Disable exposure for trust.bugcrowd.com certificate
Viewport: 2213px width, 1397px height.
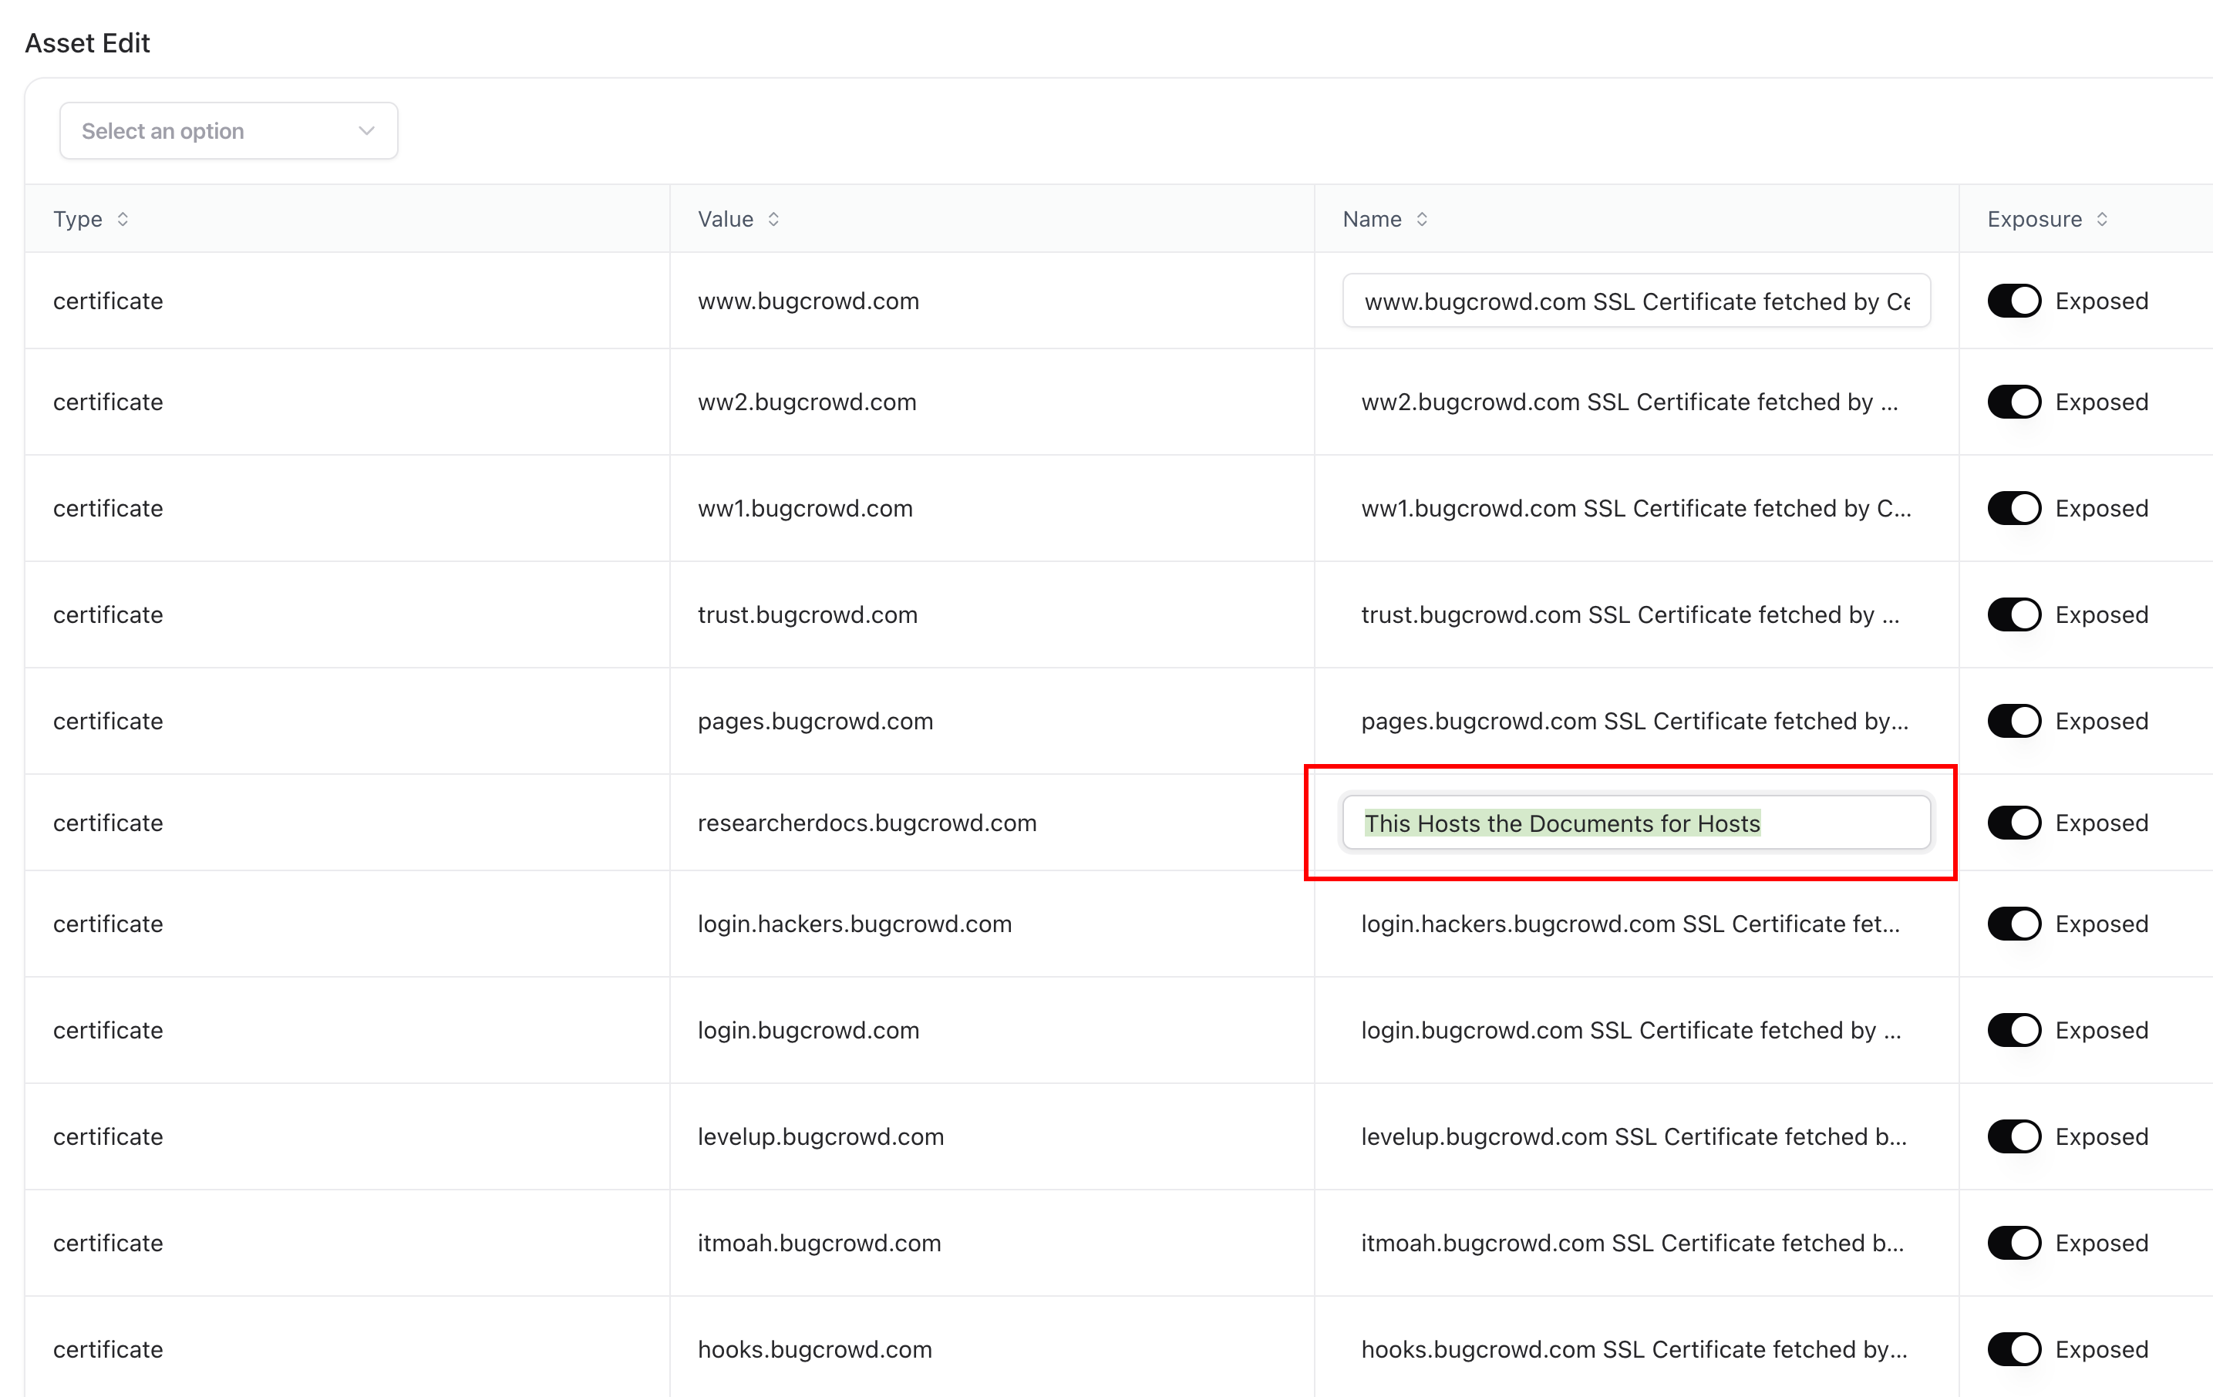pyautogui.click(x=2013, y=614)
